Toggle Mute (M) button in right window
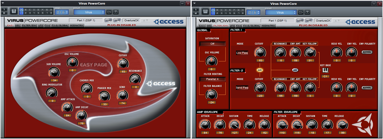 [196, 13]
